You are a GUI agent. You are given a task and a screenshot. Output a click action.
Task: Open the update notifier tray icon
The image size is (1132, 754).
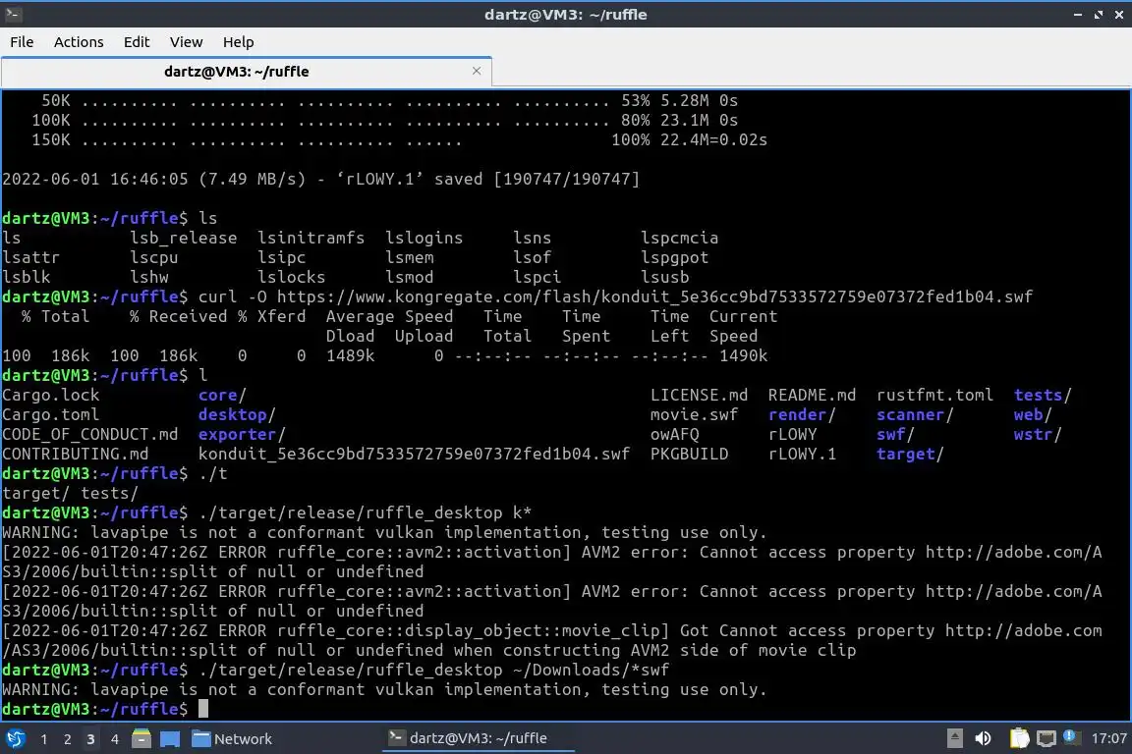[x=1071, y=736]
